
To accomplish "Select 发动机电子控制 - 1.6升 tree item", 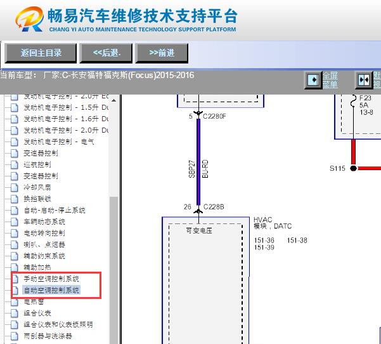I will tap(66, 119).
